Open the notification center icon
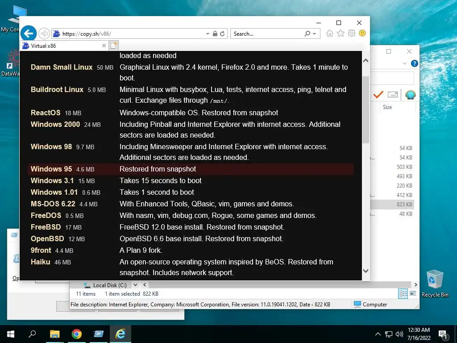The width and height of the screenshot is (457, 343). 443,335
